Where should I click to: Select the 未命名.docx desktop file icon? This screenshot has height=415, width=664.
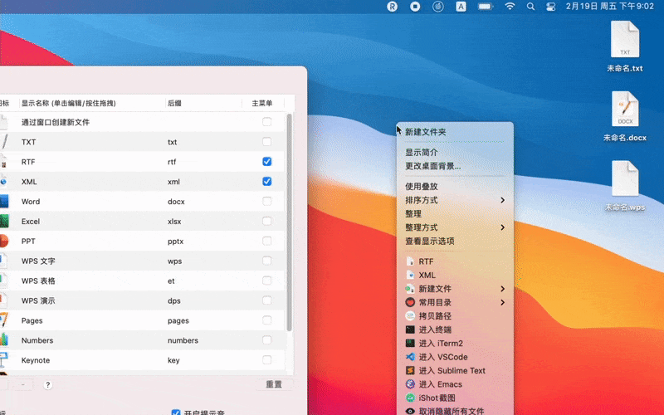point(625,109)
